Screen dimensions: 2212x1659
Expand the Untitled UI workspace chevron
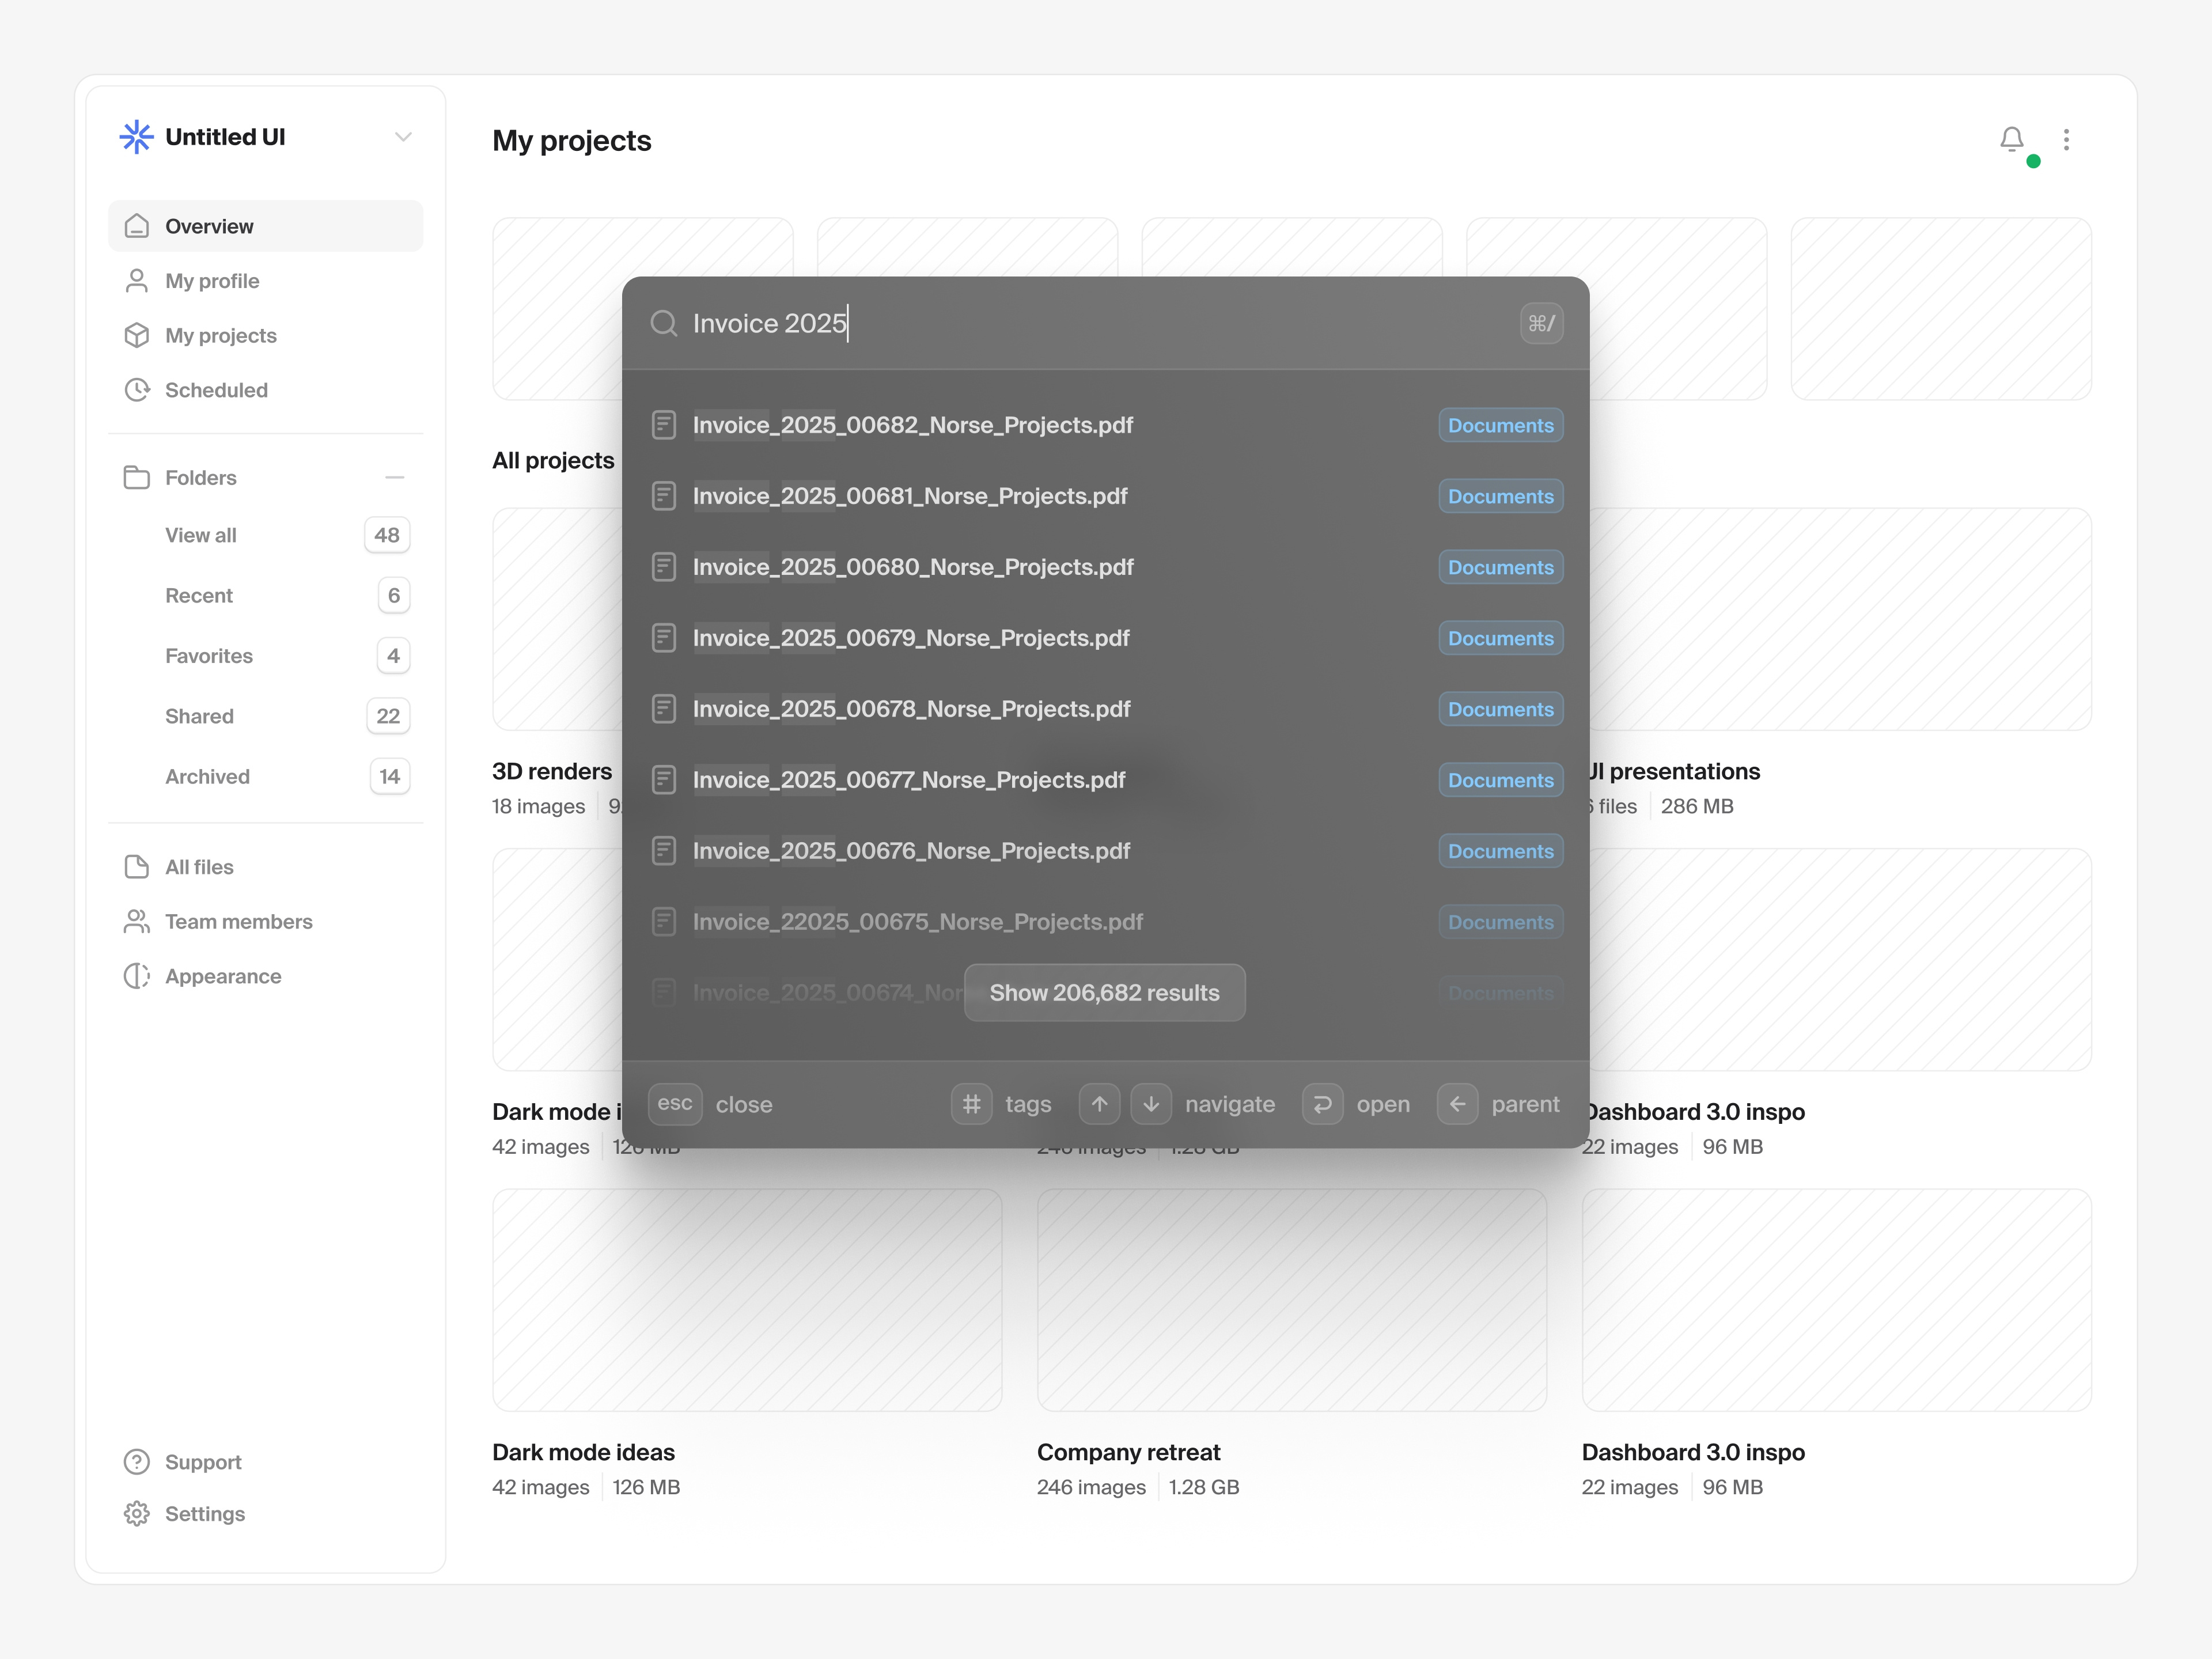tap(403, 137)
